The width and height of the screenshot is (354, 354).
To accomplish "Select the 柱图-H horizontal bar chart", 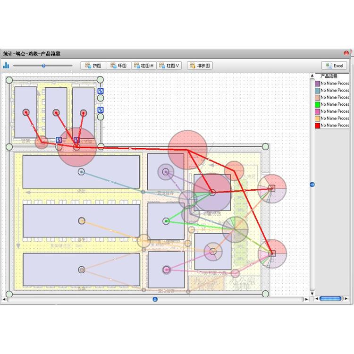I will coord(144,66).
